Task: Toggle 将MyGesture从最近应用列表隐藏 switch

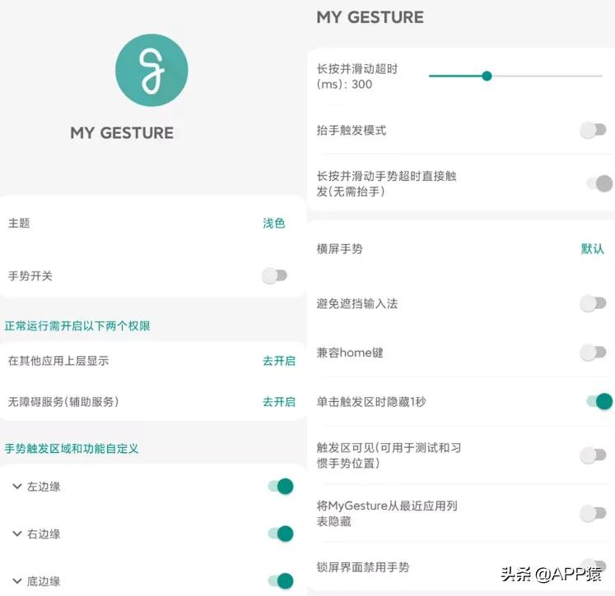Action: point(593,513)
